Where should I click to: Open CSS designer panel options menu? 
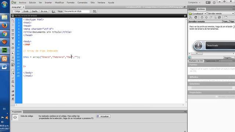[x=234, y=61]
